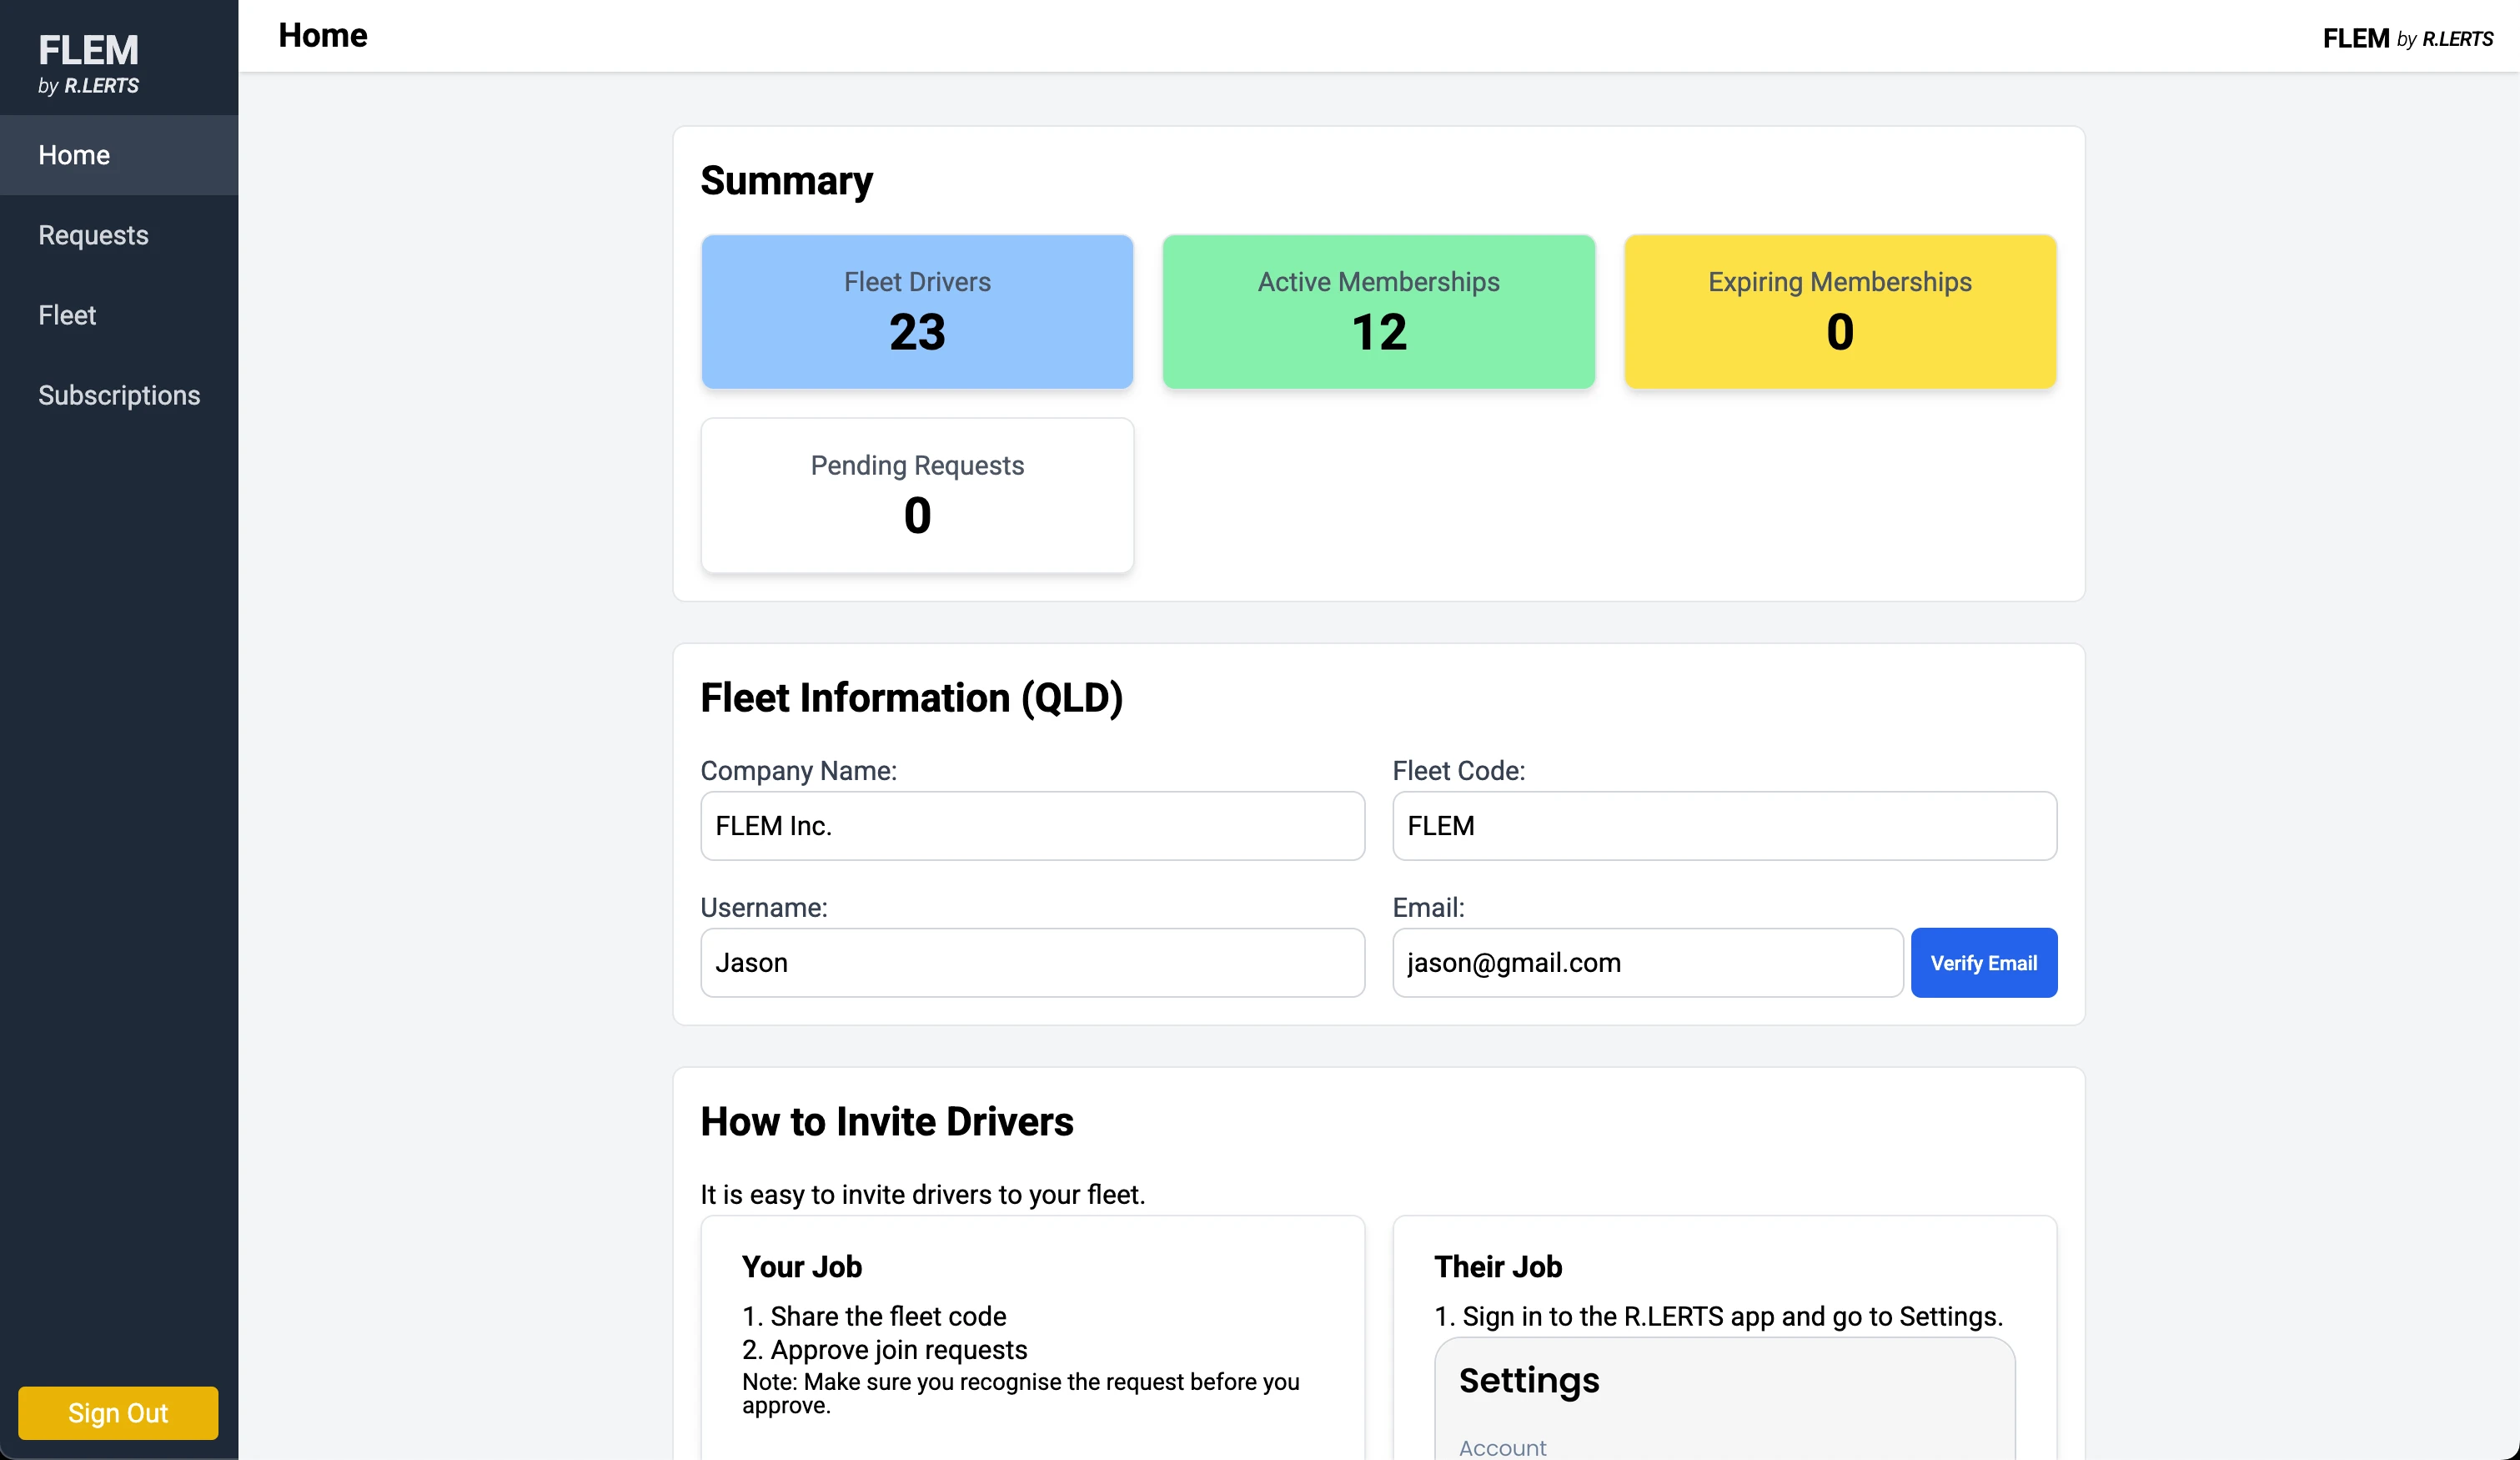The height and width of the screenshot is (1460, 2520).
Task: Click the Fleet Code input field
Action: click(x=1724, y=826)
